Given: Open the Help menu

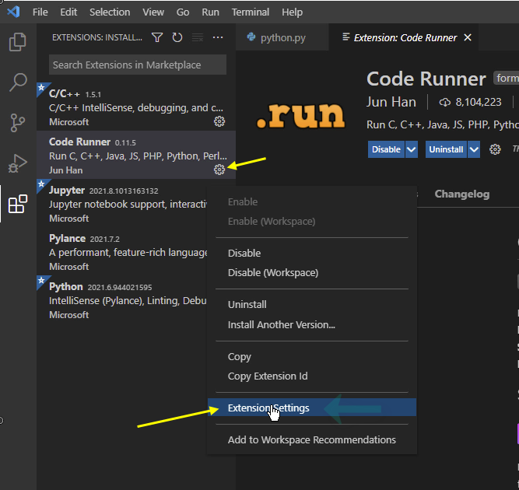Looking at the screenshot, I should coord(293,12).
